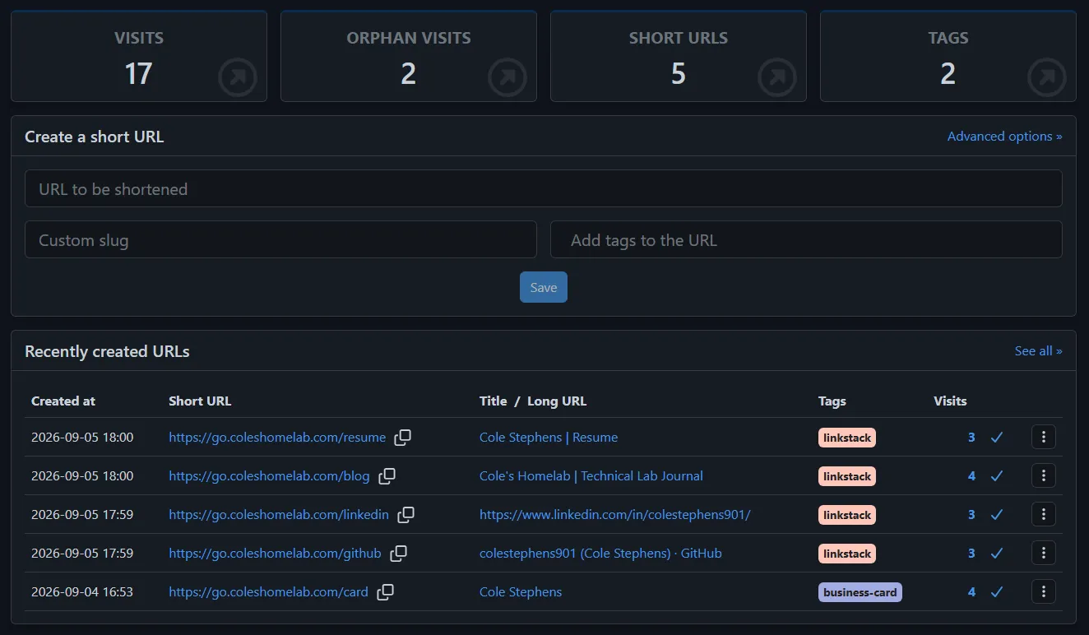This screenshot has width=1089, height=635.
Task: Open options menu for github row
Action: 1043,553
